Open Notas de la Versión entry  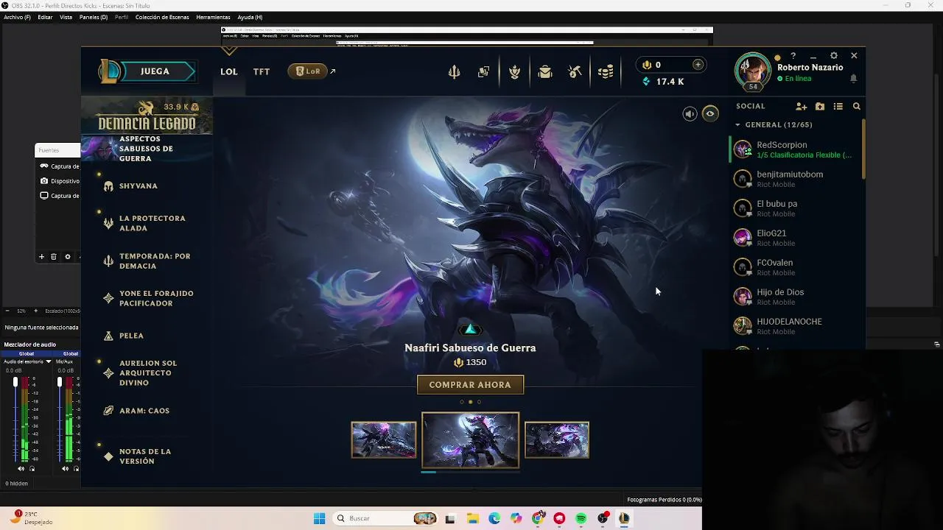[x=145, y=456]
